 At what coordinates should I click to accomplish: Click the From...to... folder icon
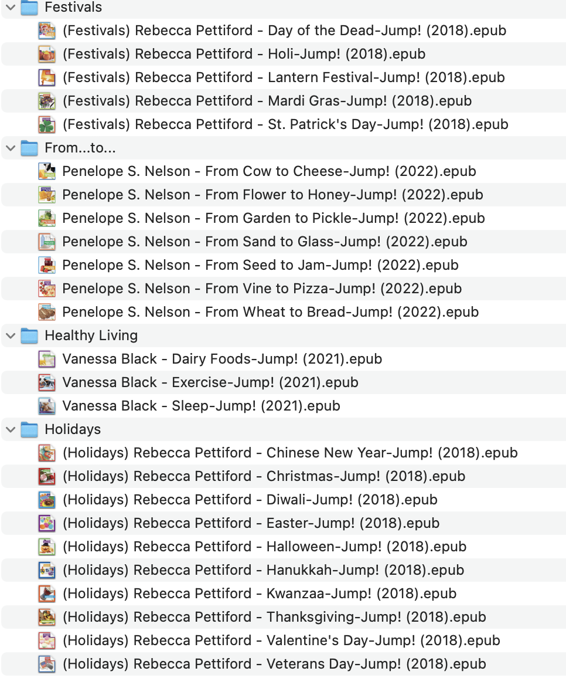[29, 148]
